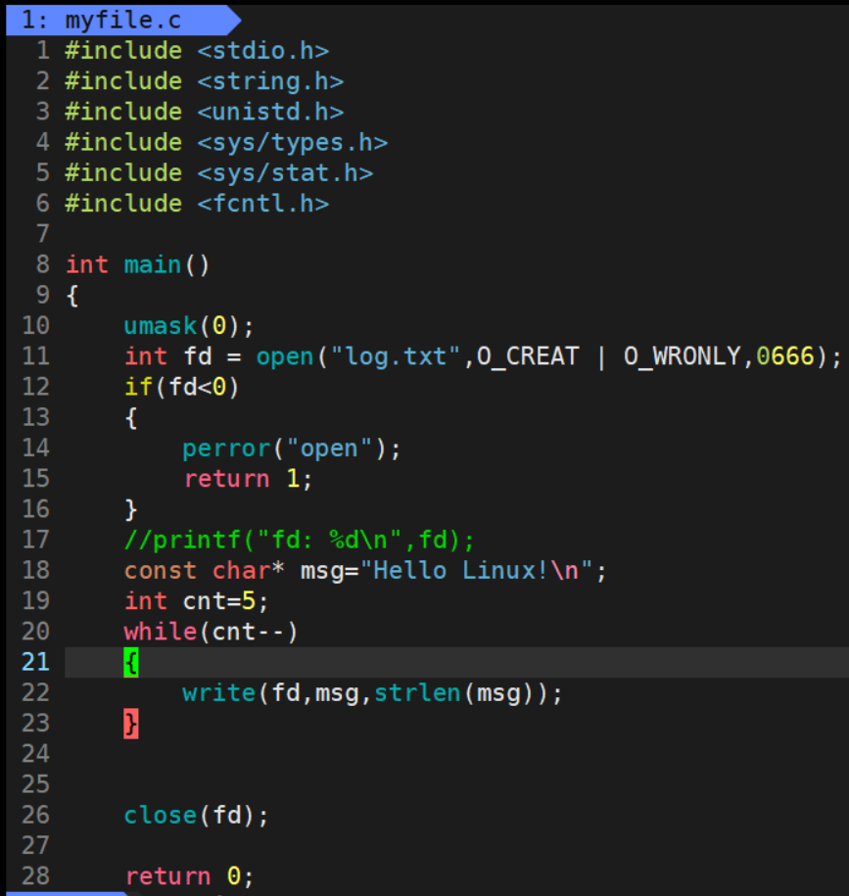Click the 'perror("open");' statement
This screenshot has height=896, width=849.
pyautogui.click(x=292, y=448)
